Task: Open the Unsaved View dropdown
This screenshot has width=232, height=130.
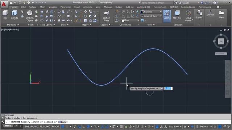Action: coord(151,16)
